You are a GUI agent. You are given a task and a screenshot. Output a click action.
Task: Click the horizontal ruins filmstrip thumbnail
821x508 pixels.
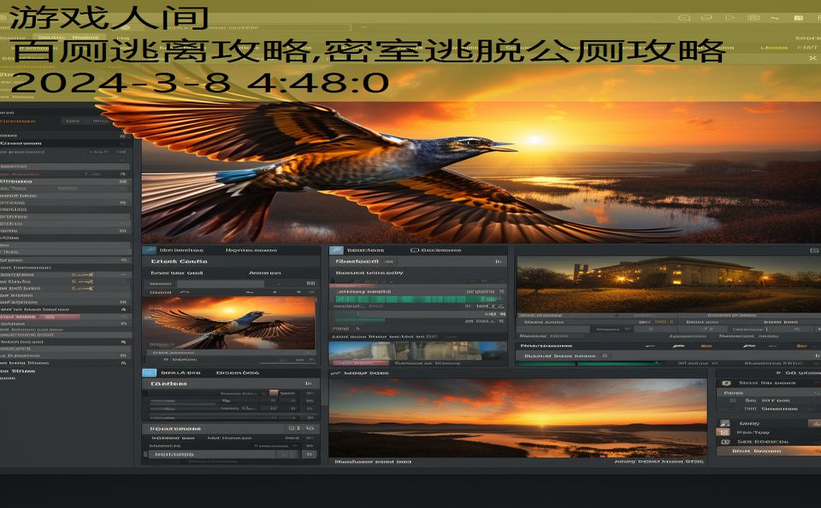[x=417, y=351]
